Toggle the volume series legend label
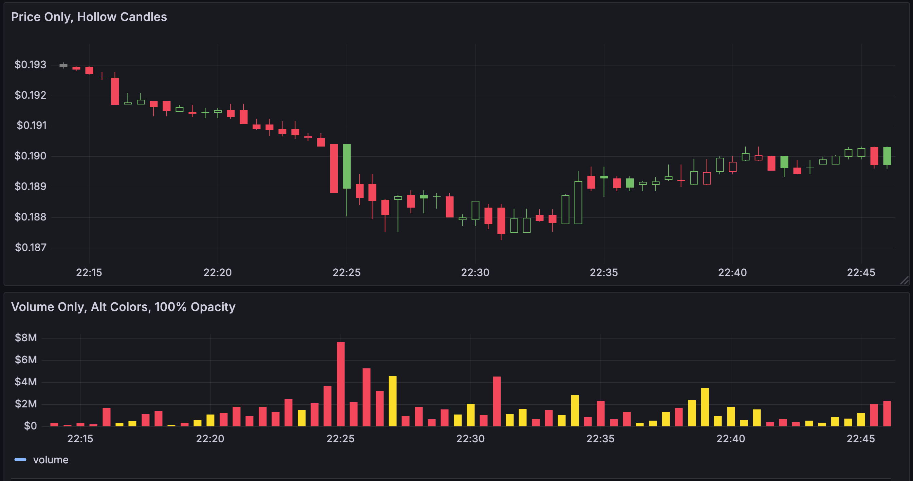This screenshot has width=913, height=481. (x=51, y=460)
